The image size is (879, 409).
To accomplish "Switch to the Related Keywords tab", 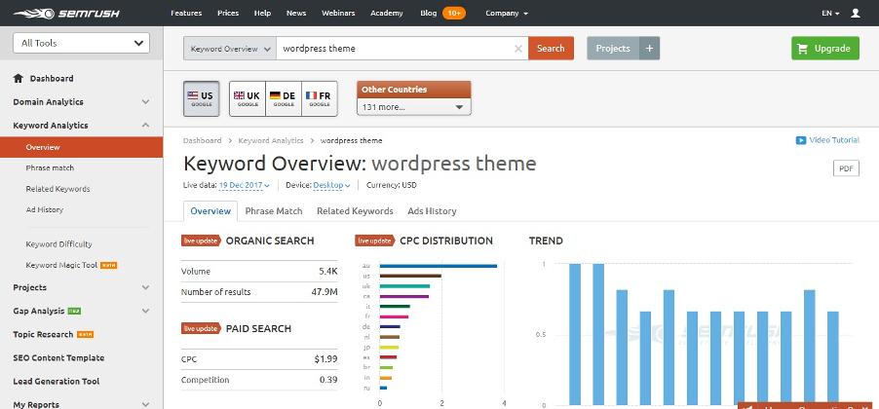I will click(x=355, y=211).
